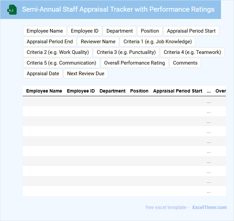Click the green XLS file icon
Image resolution: width=234 pixels, height=221 pixels.
pyautogui.click(x=12, y=10)
